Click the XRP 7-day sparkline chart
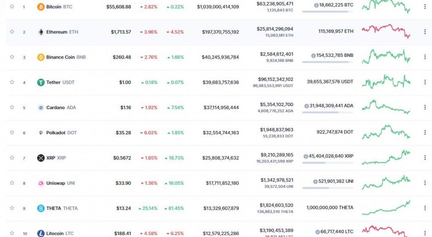Screen dimensions: 432x237 click(386, 157)
